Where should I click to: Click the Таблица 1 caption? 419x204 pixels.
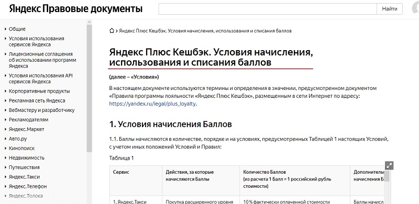click(x=122, y=158)
